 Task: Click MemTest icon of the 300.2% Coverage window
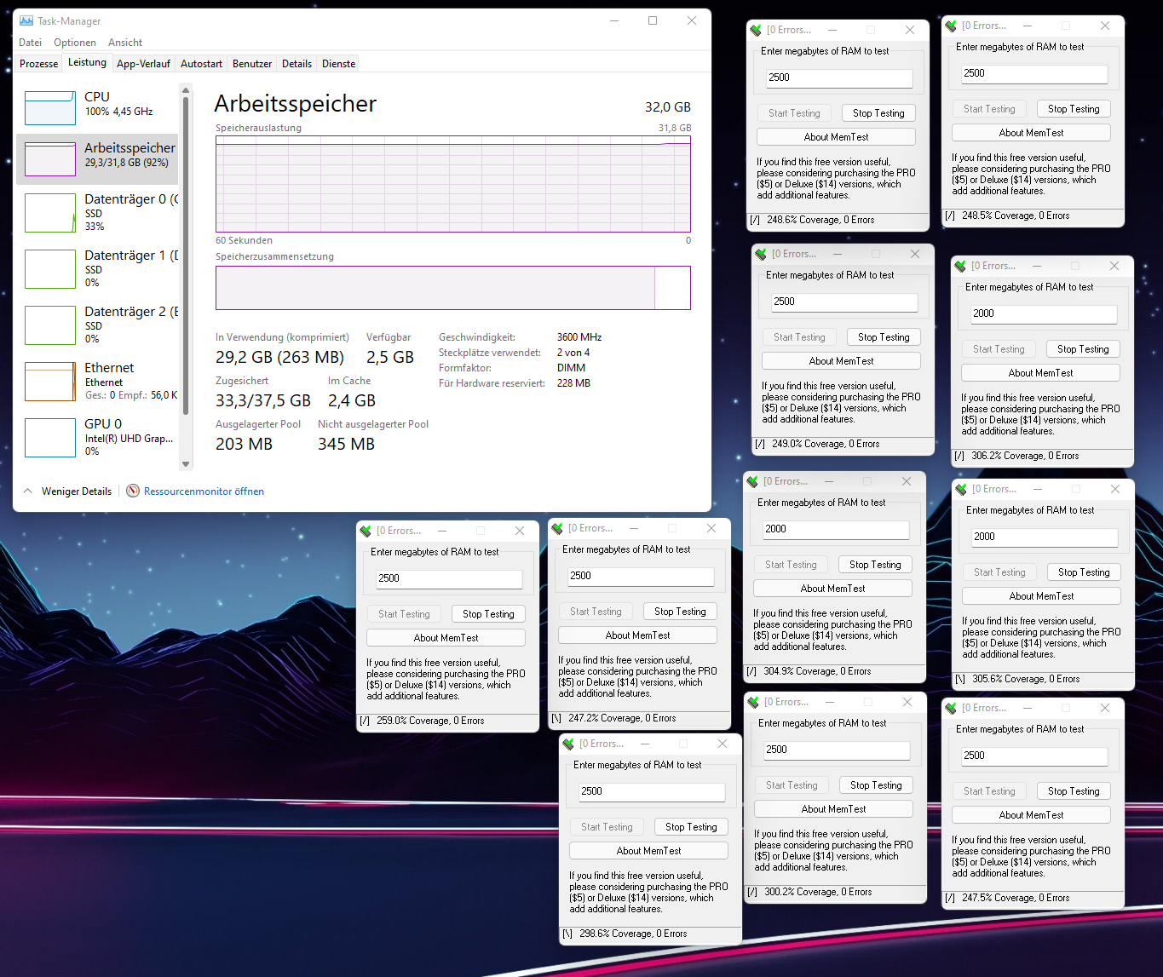752,702
